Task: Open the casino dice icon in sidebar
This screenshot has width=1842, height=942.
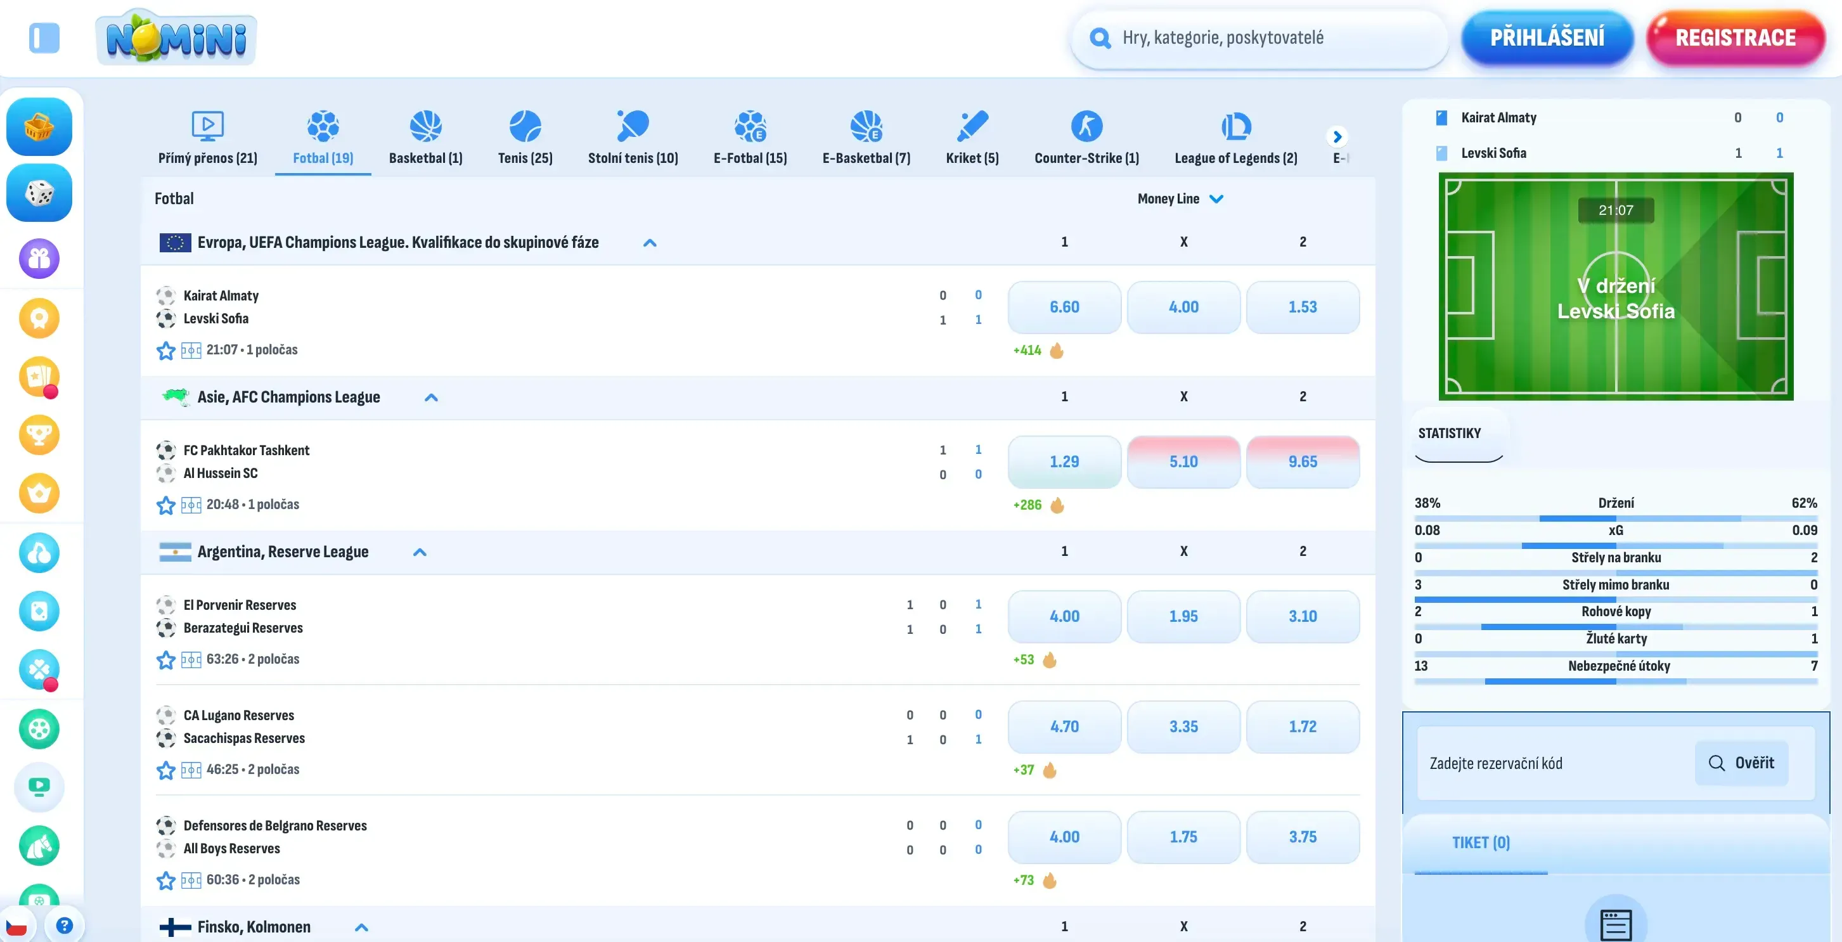Action: pos(39,193)
